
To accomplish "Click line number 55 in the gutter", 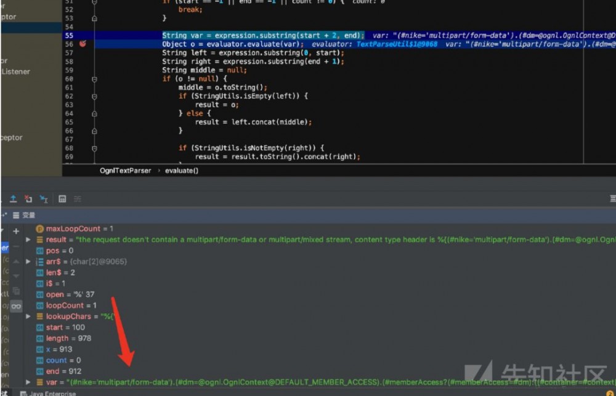I will [69, 35].
